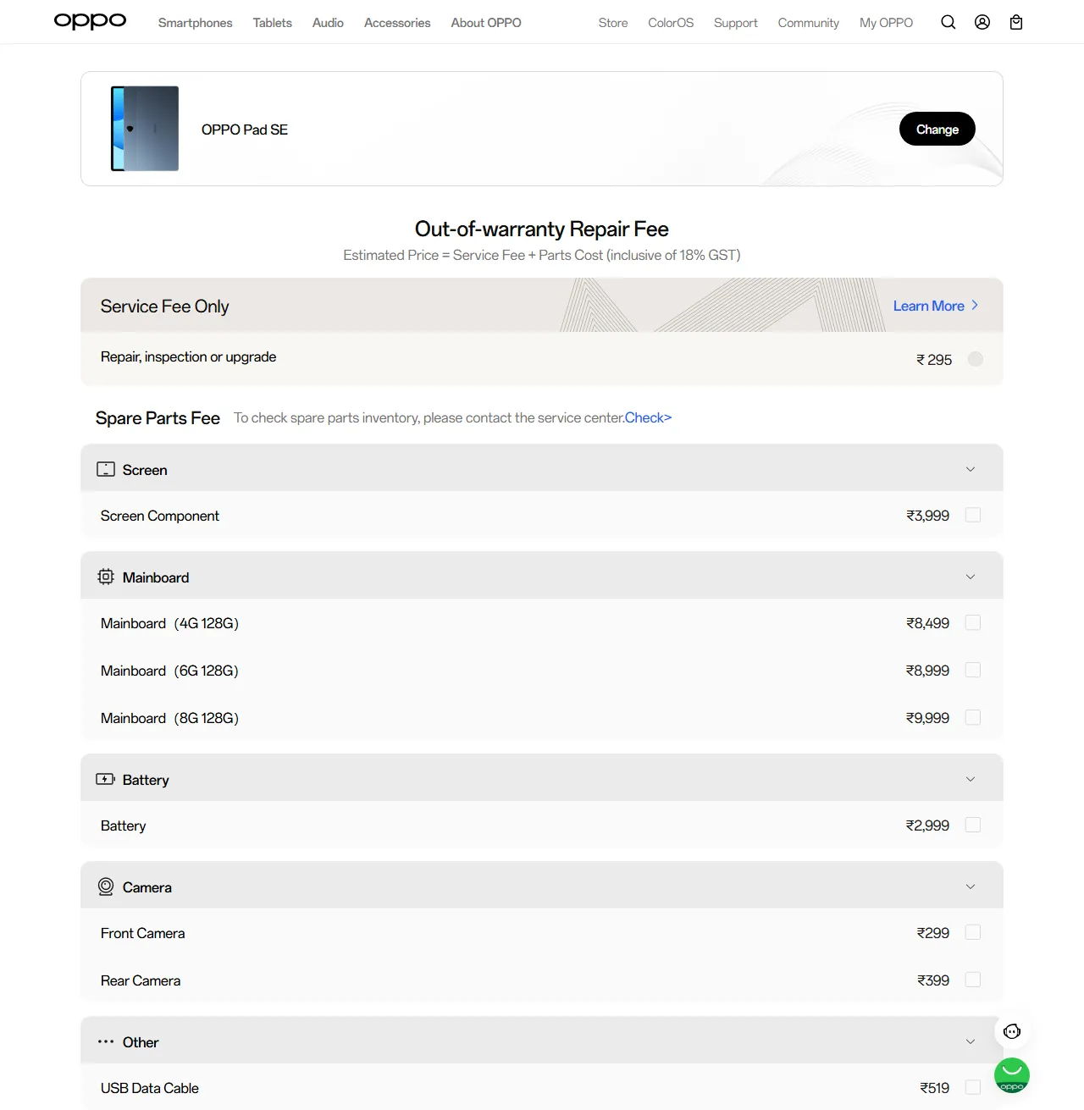Click the Check> service center link
The width and height of the screenshot is (1084, 1110).
pos(648,417)
